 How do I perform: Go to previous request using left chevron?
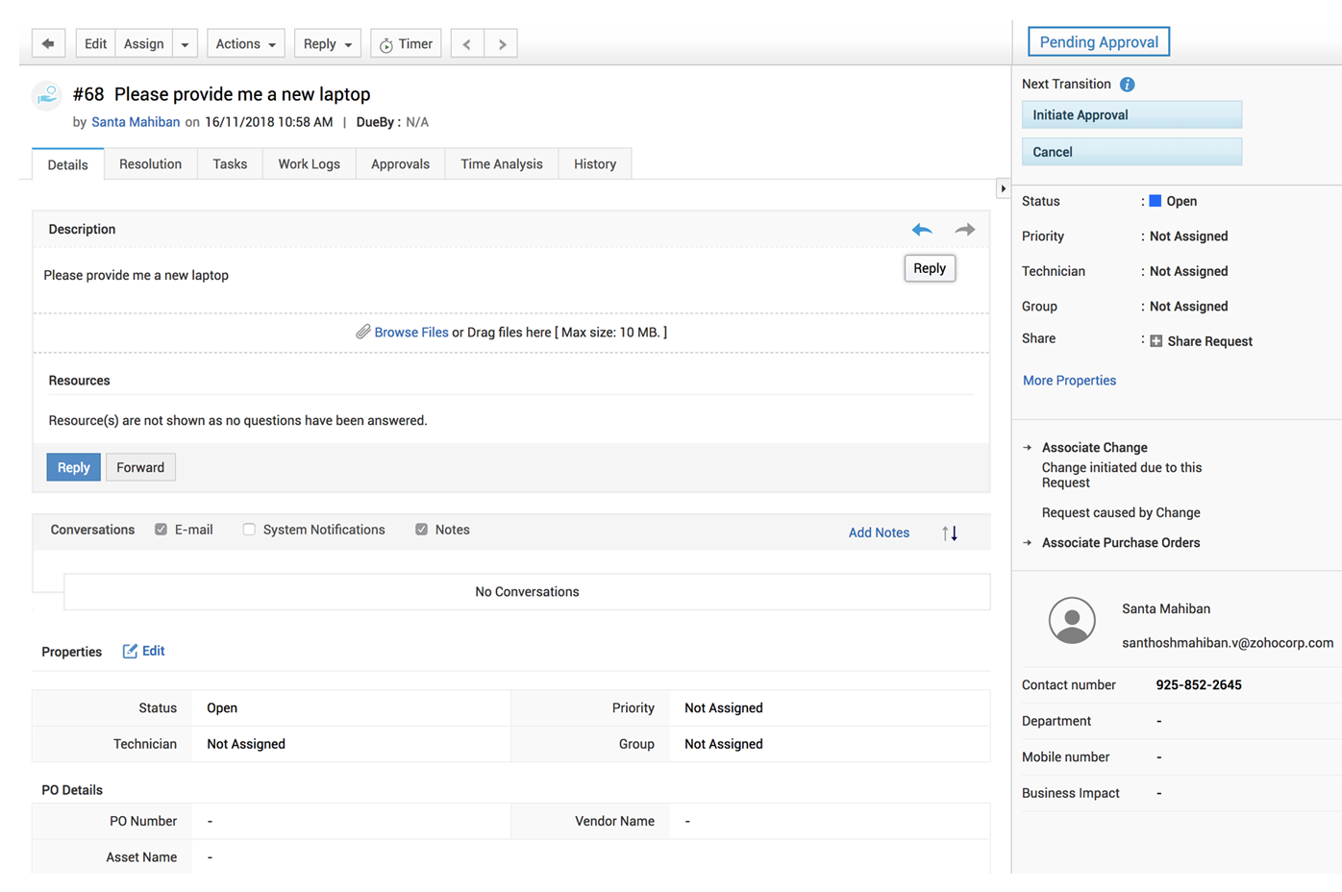(467, 44)
